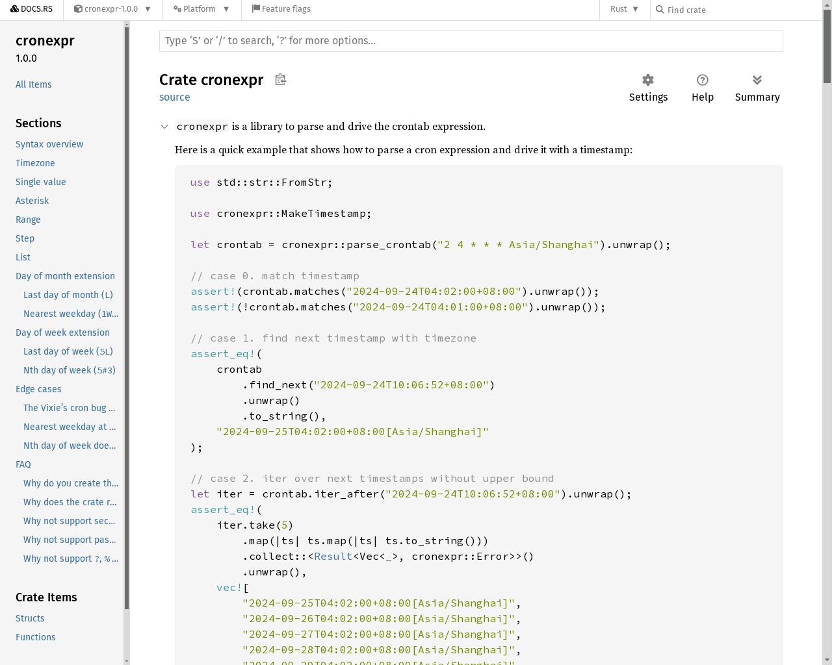Open Why not support sec... FAQ
The image size is (832, 665).
[70, 521]
